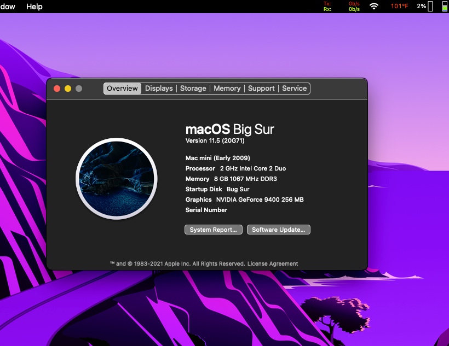The image size is (449, 346).
Task: Switch to the Displays tab
Action: click(159, 89)
